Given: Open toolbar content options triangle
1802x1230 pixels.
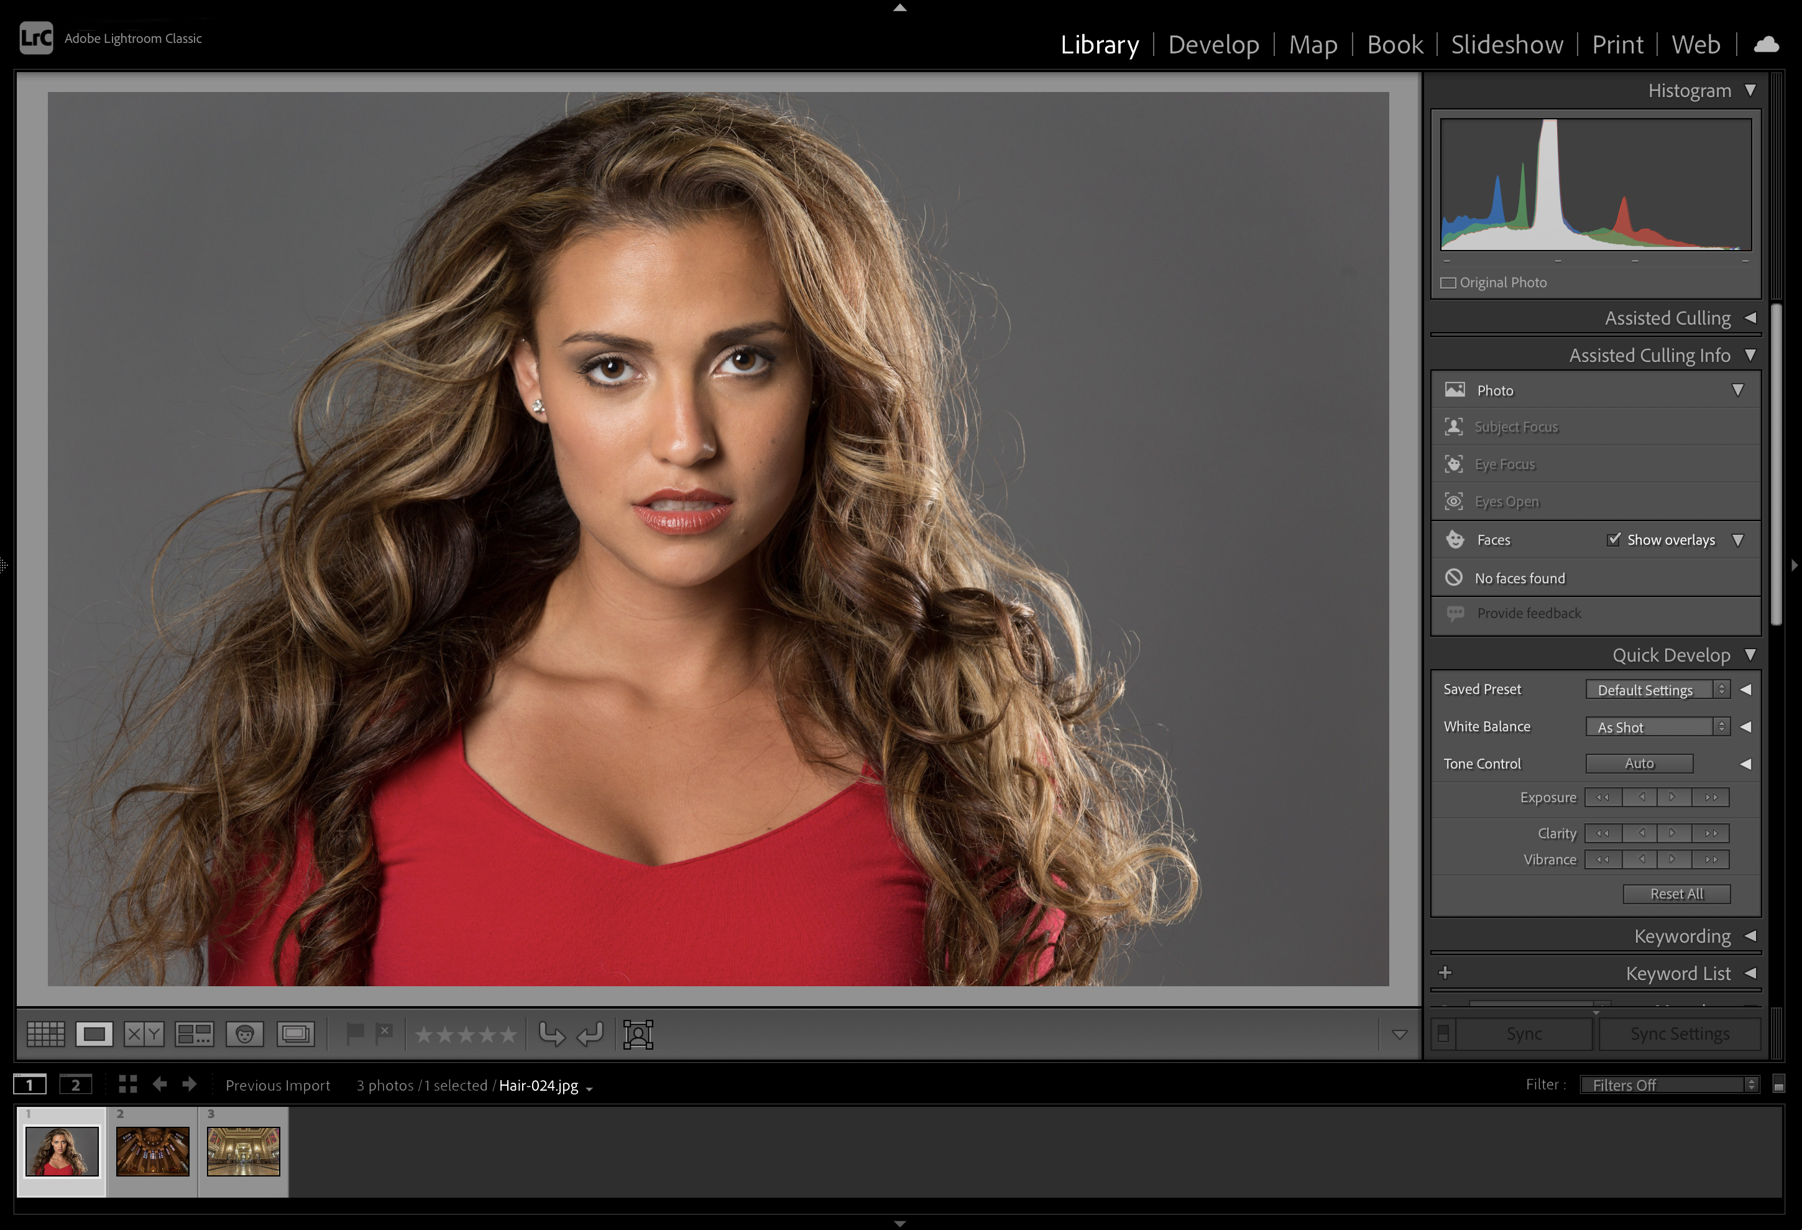Looking at the screenshot, I should (x=1400, y=1035).
